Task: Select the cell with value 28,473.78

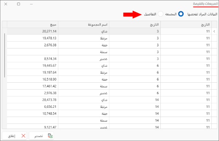Action: (32, 100)
